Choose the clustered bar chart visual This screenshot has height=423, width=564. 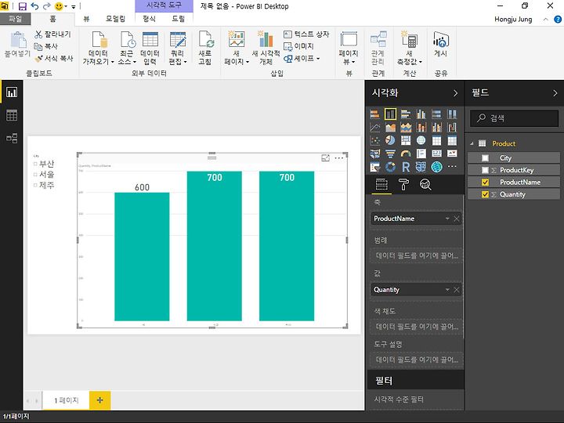(406, 114)
